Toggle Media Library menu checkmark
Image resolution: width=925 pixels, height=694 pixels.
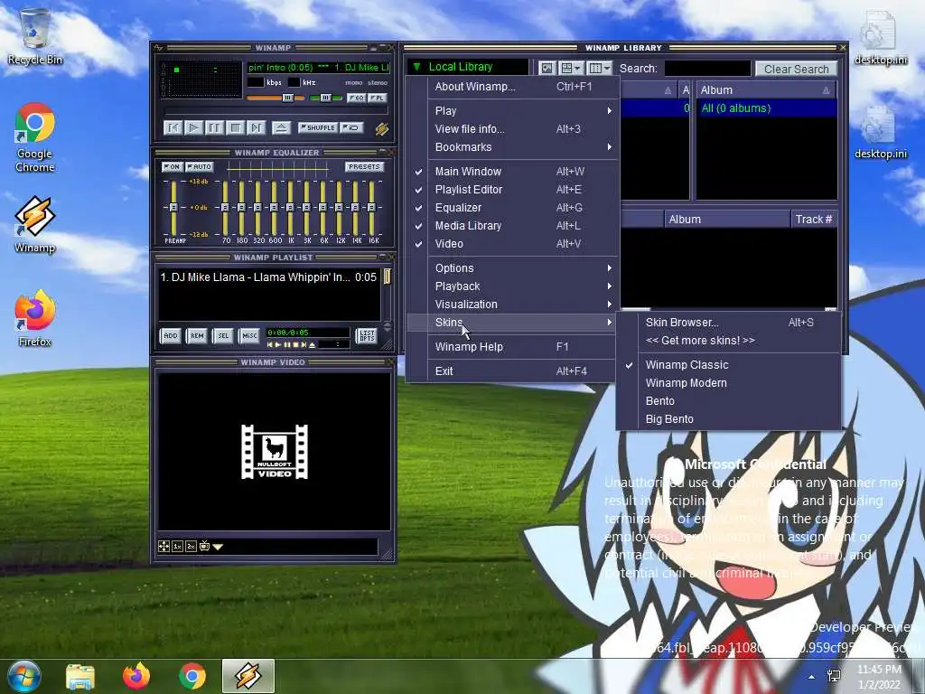coord(512,226)
